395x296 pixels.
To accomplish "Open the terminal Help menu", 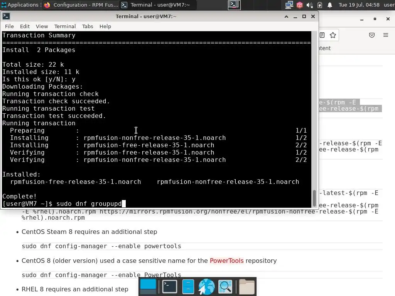I will (x=105, y=26).
